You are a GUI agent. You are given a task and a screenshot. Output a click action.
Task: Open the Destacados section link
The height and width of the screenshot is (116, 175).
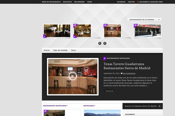tap(89, 106)
